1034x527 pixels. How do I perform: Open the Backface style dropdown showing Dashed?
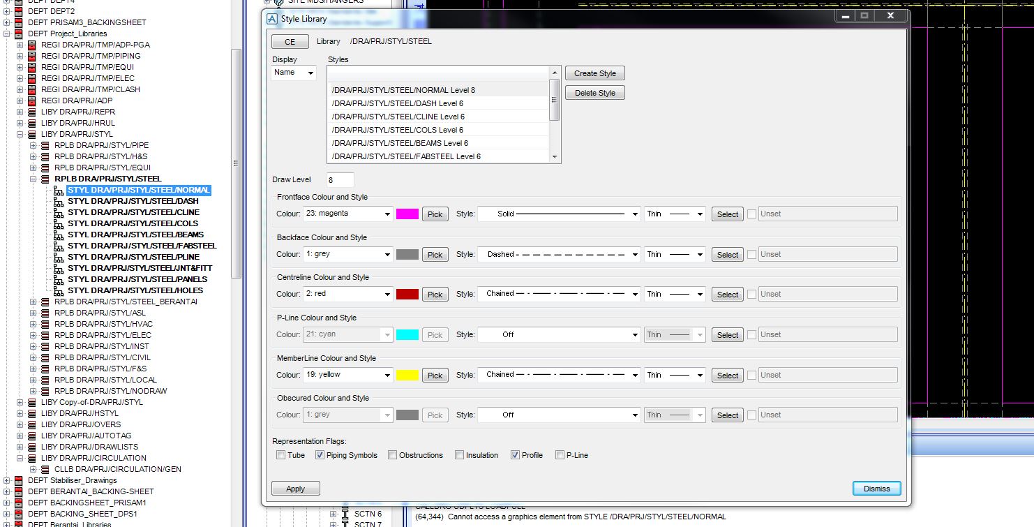click(x=559, y=254)
